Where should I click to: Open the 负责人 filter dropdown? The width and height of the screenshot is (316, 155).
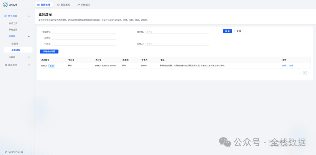[177, 44]
